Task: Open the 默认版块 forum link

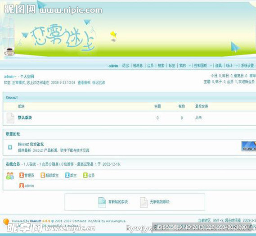Action: point(25,118)
